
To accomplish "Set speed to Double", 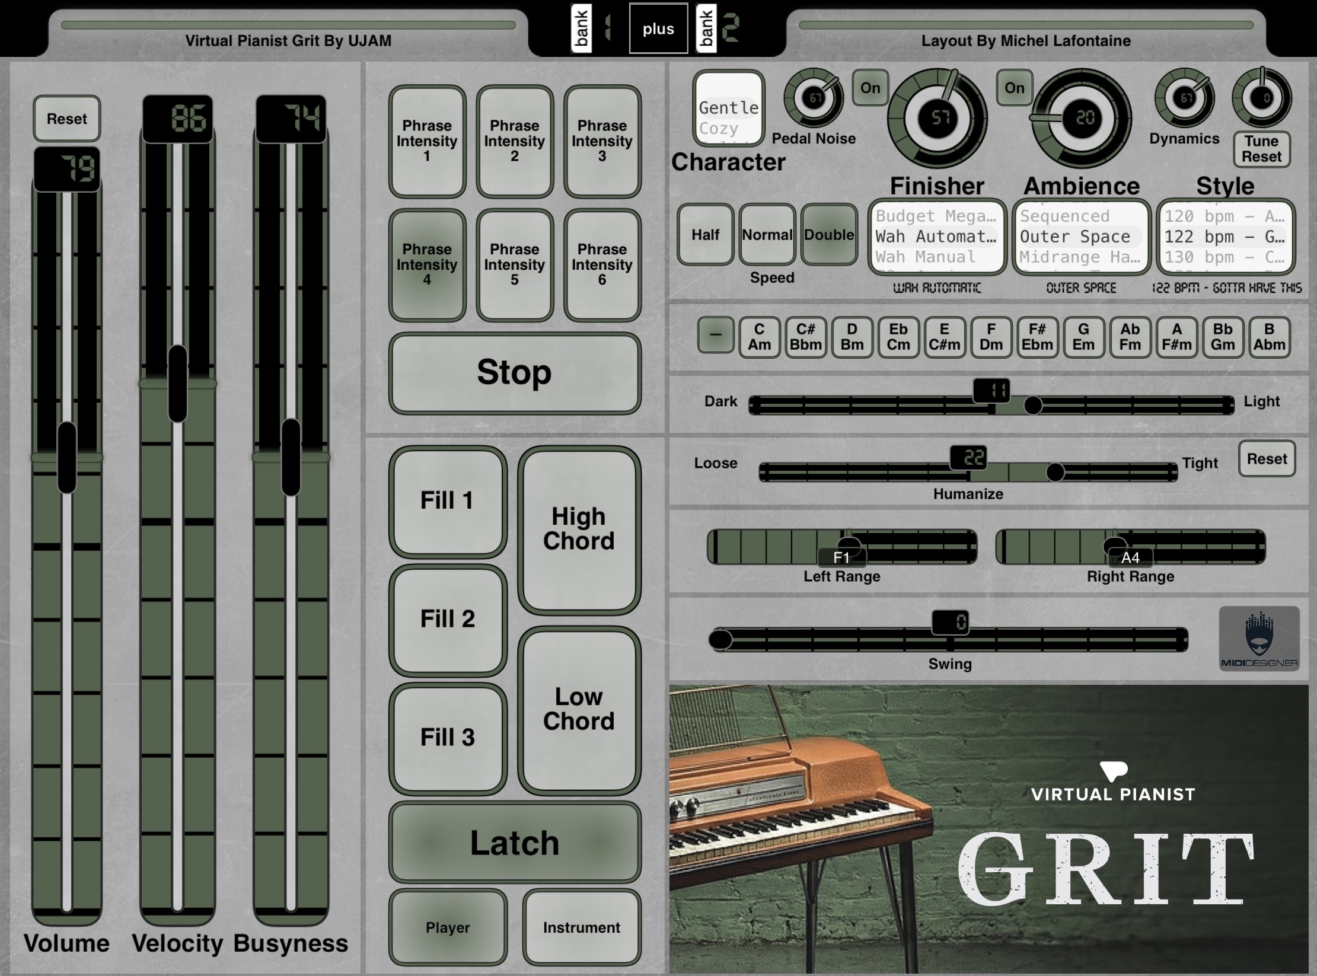I will pos(829,235).
